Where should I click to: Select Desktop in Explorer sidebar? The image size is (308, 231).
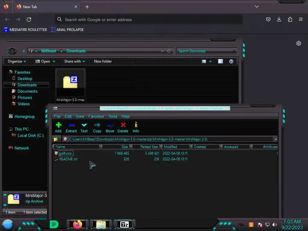coord(25,79)
